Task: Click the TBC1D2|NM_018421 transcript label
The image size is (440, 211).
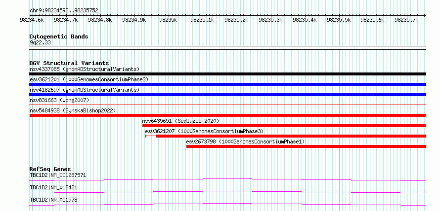Action: coord(53,188)
